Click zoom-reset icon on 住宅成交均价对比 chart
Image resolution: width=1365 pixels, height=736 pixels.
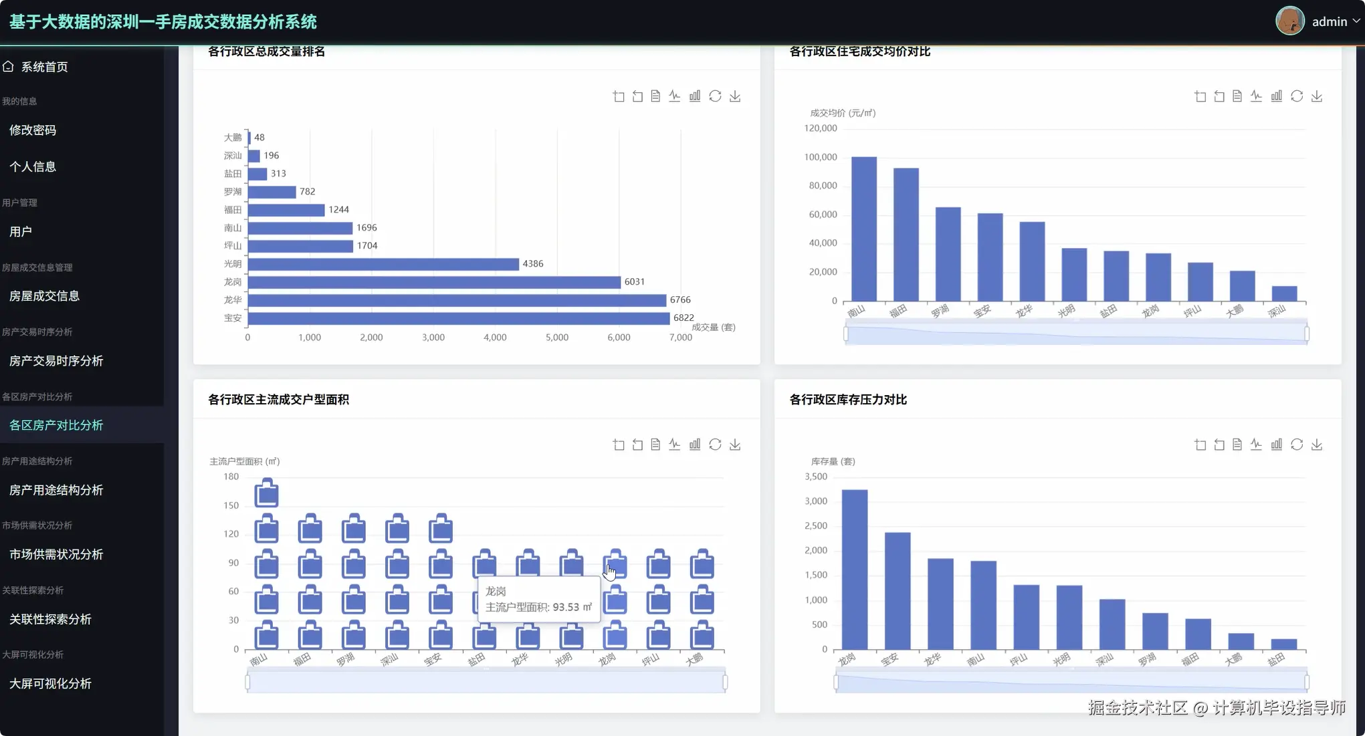(x=1219, y=96)
